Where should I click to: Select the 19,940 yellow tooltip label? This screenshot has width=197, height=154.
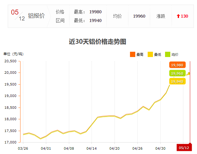coord(177,81)
